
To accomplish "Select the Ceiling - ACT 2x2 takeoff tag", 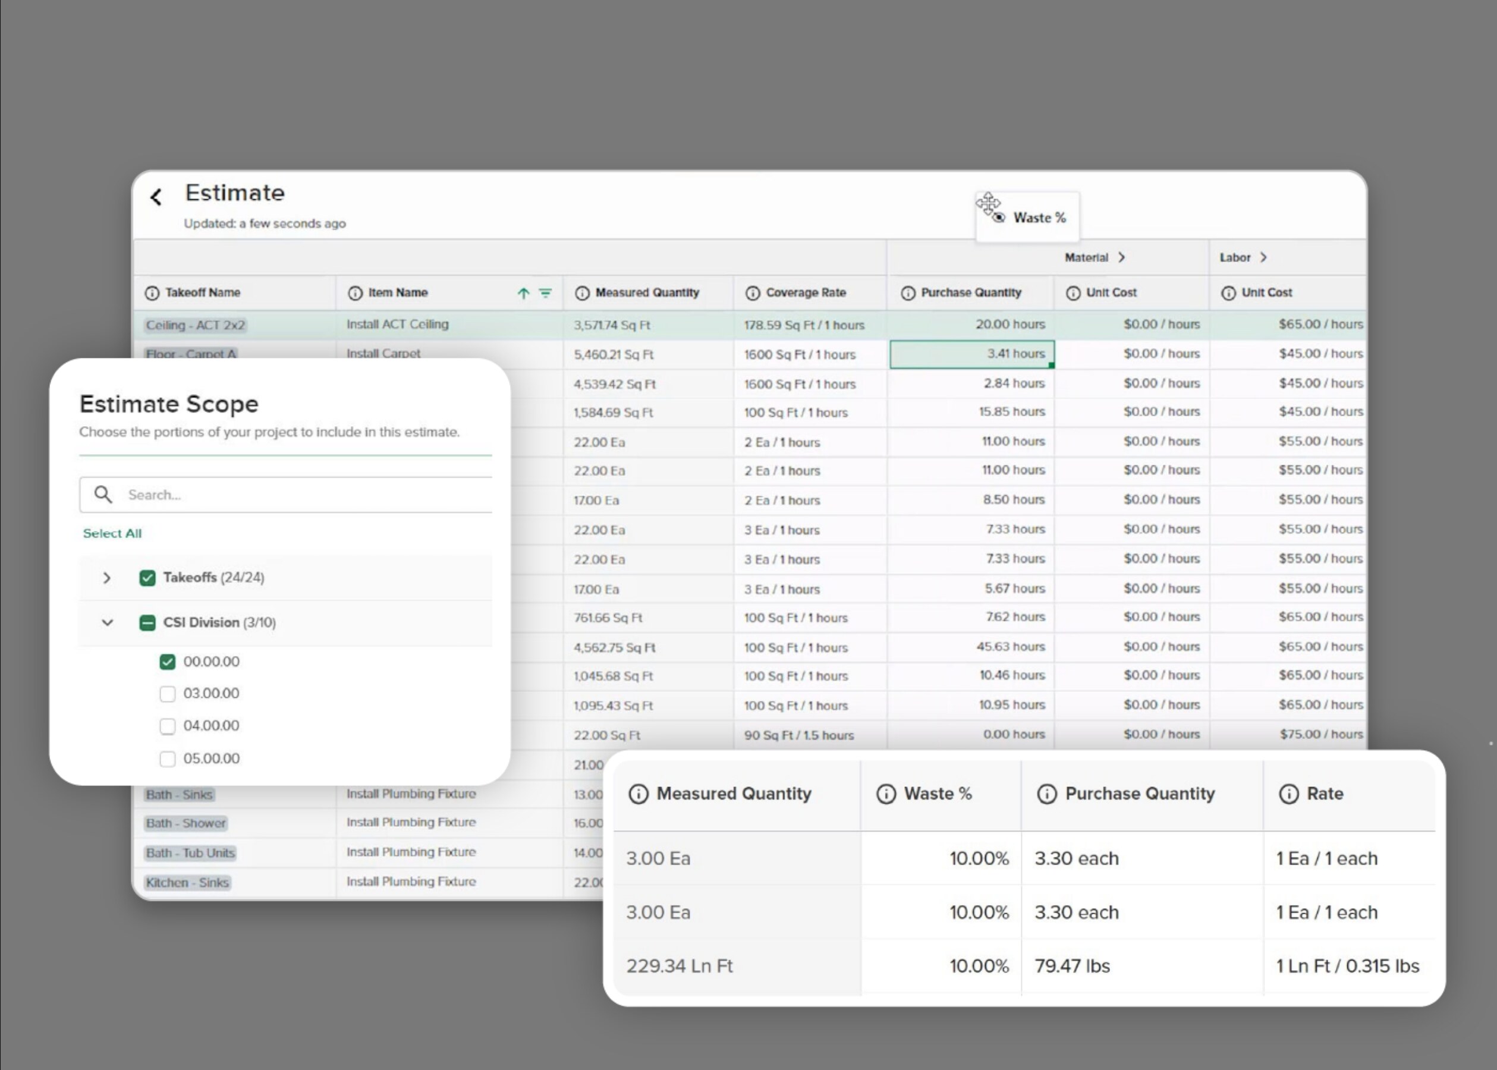I will [195, 325].
